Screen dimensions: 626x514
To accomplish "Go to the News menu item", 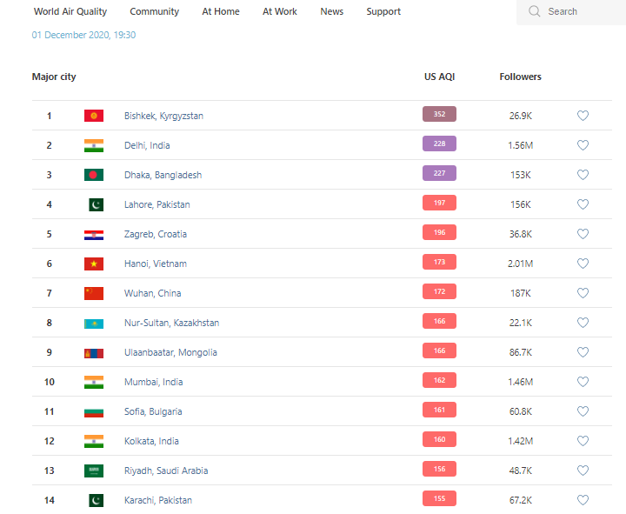I will [x=331, y=11].
